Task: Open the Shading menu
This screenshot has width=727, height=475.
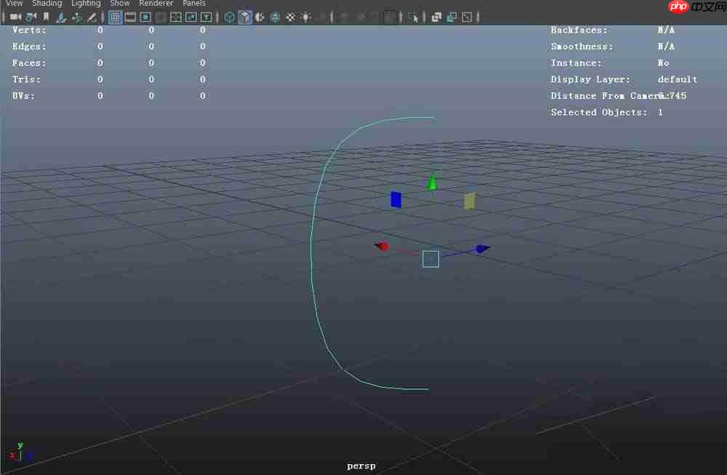Action: 47,4
